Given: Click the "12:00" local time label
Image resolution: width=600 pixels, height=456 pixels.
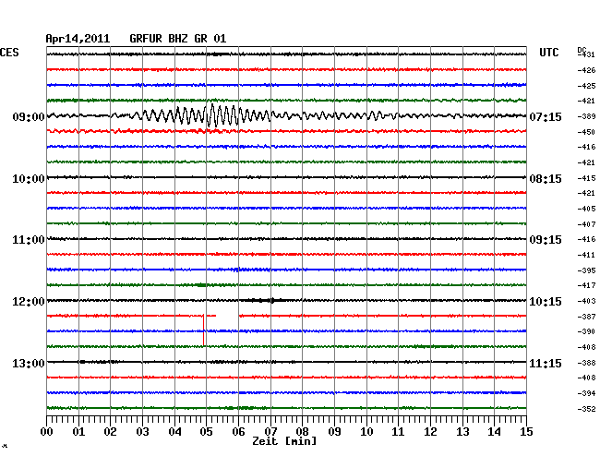Looking at the screenshot, I should (x=29, y=302).
